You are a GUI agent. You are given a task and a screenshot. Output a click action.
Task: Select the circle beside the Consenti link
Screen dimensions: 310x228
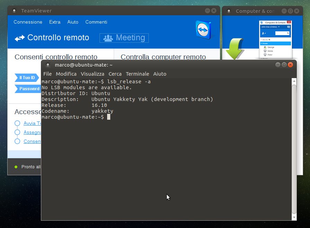click(17, 141)
